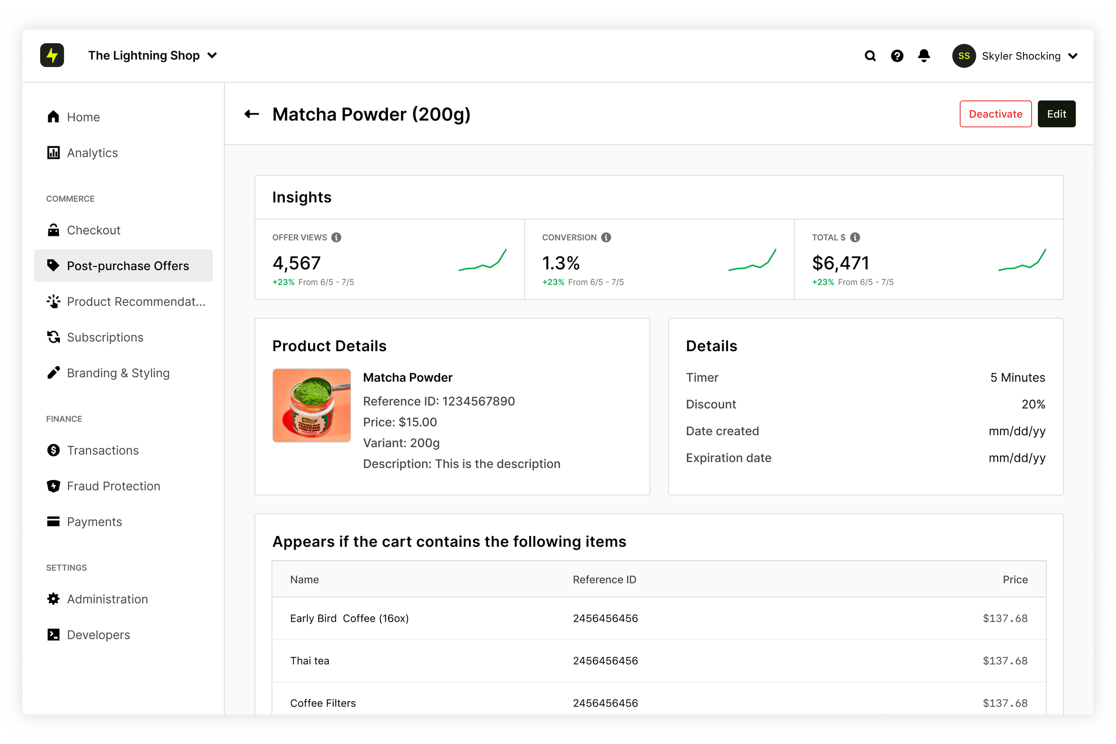
Task: Select Fraud Protection in the sidebar
Action: click(113, 486)
